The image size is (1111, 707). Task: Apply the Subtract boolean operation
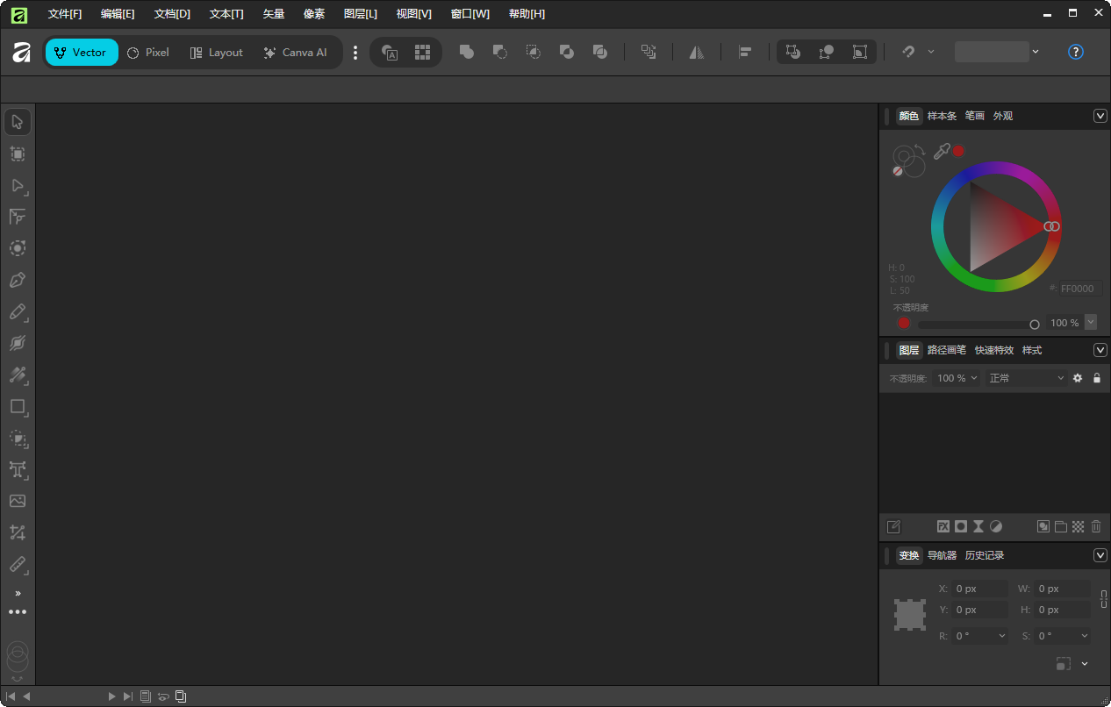click(x=500, y=52)
